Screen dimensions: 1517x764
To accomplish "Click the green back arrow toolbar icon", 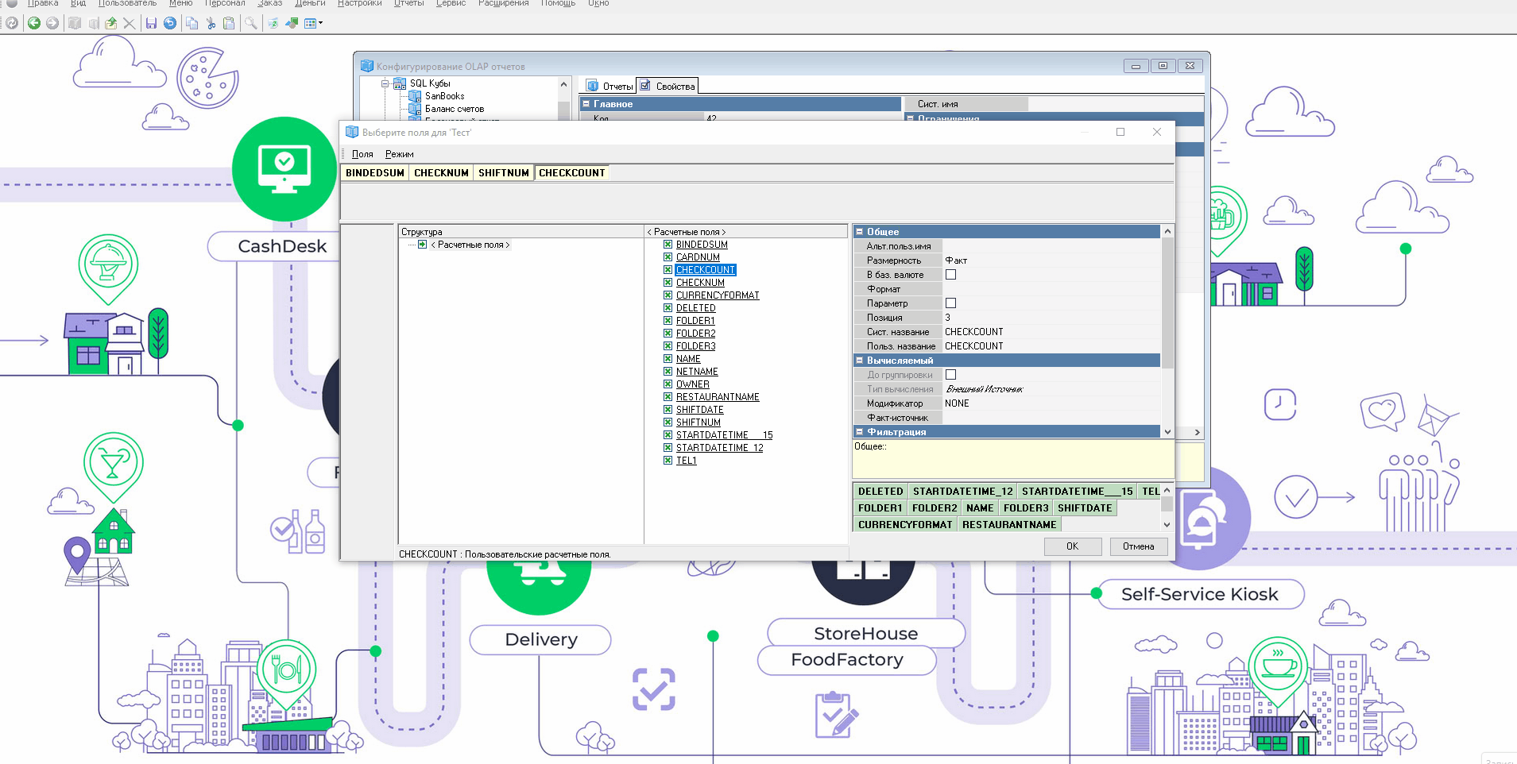I will click(34, 23).
